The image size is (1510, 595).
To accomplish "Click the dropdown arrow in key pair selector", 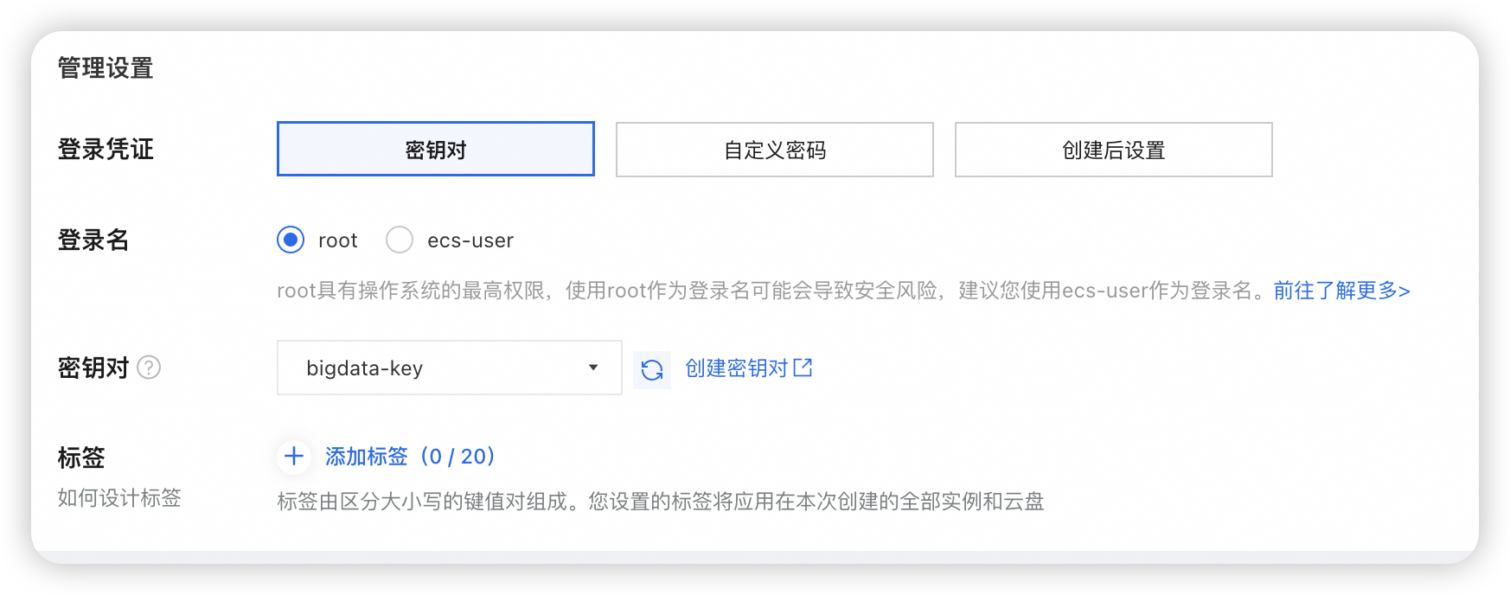I will (592, 368).
